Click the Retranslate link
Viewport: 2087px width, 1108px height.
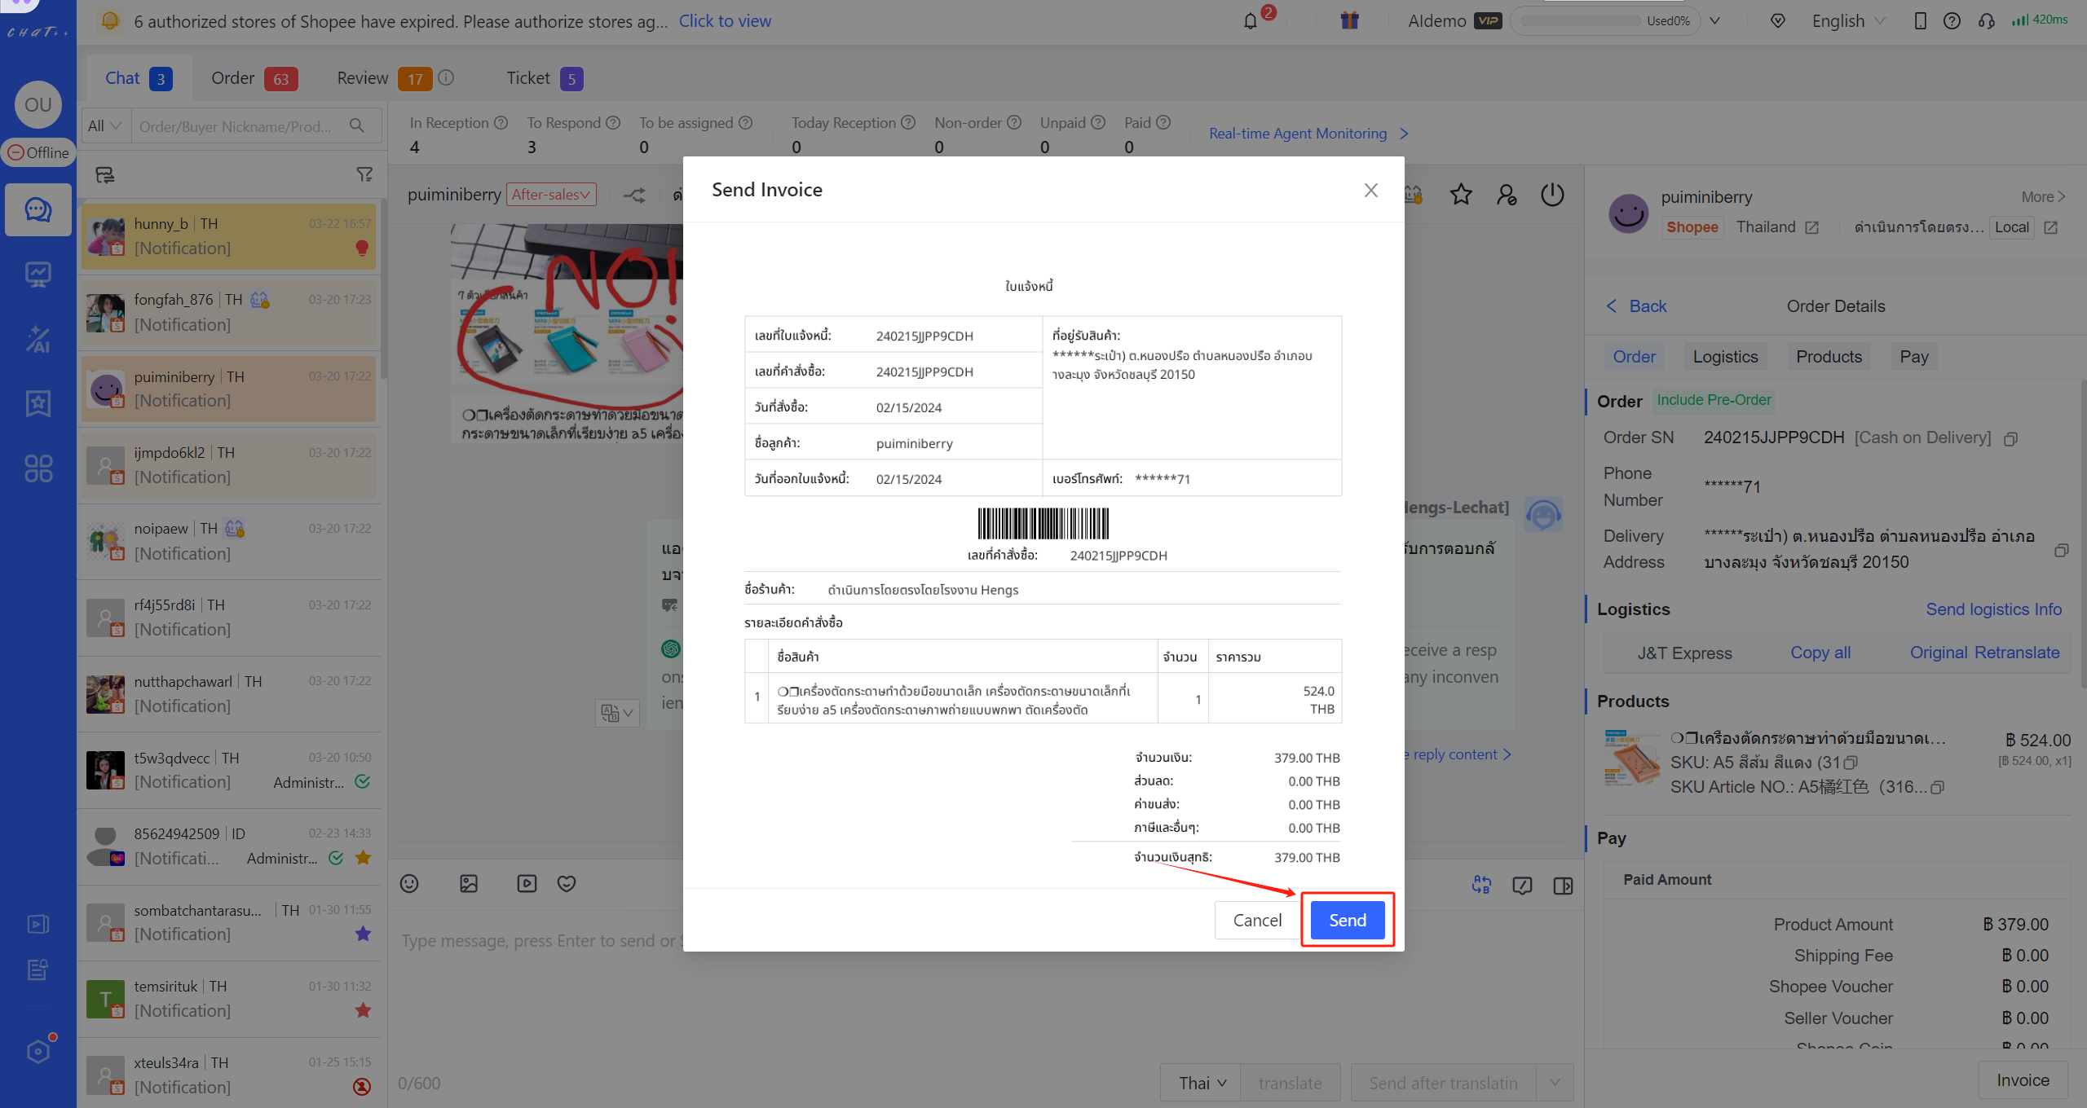pos(2017,653)
